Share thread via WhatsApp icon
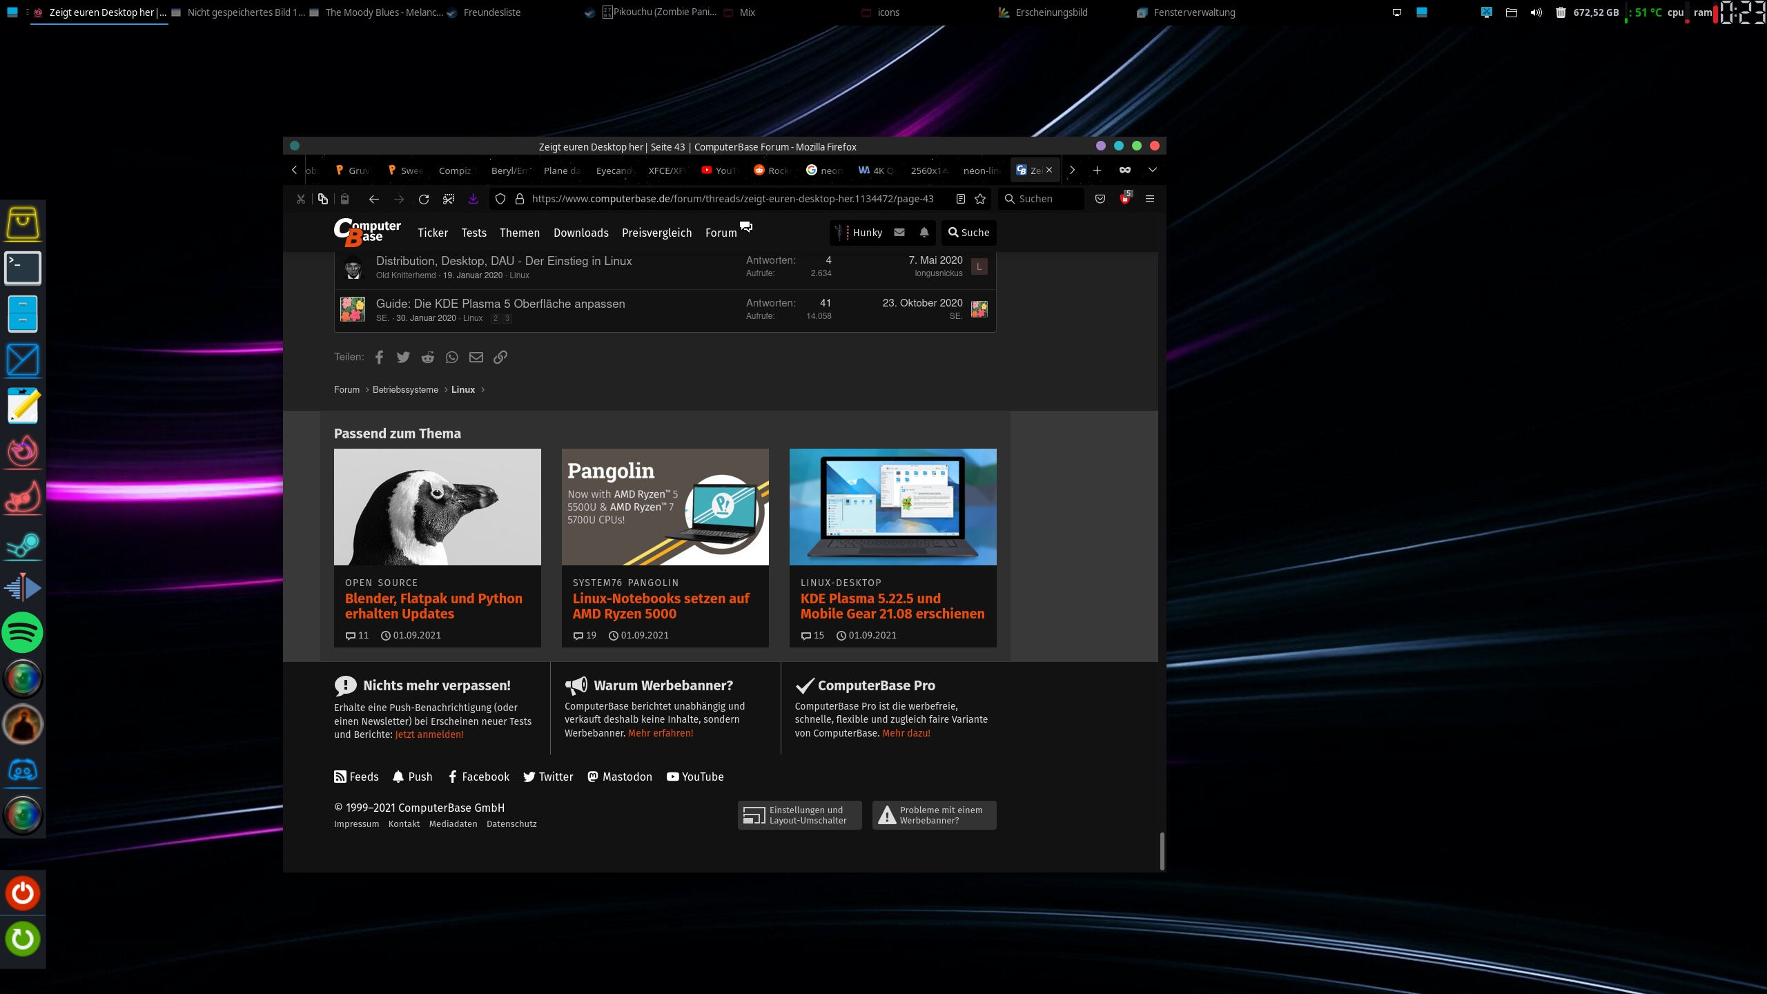Viewport: 1767px width, 994px height. (x=451, y=357)
